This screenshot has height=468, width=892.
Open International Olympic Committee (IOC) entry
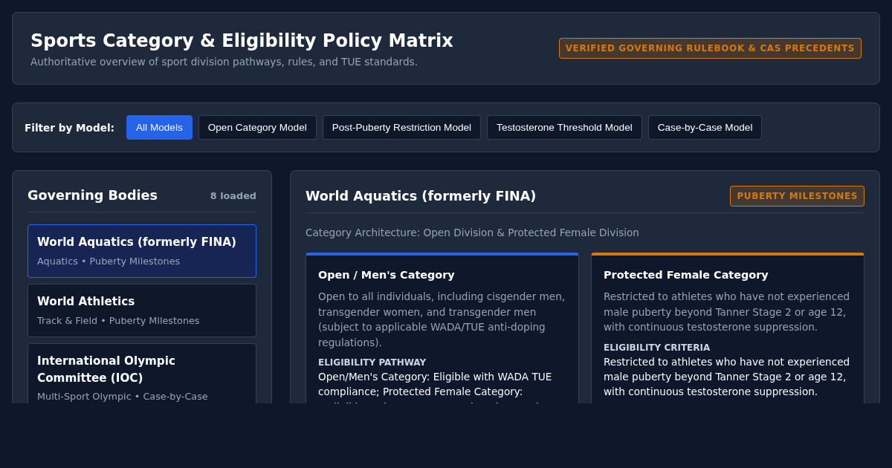coord(142,374)
